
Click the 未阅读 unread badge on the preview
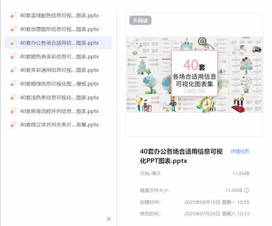tap(140, 20)
